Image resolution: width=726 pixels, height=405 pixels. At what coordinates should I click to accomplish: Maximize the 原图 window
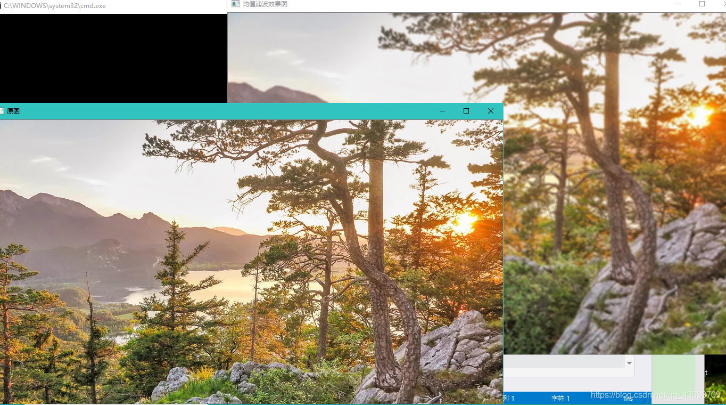click(466, 111)
